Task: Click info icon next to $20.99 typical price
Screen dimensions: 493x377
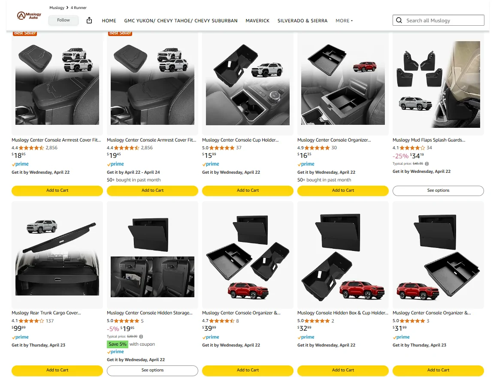Action: click(x=141, y=337)
